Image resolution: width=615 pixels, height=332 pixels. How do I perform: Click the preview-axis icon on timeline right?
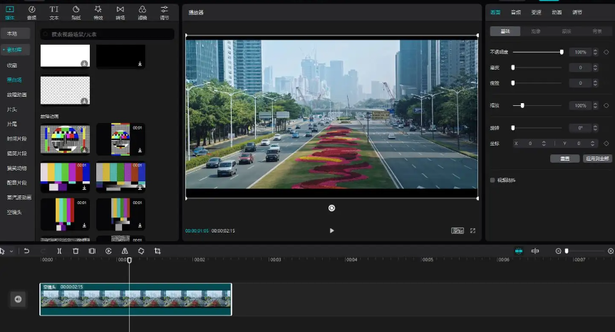(x=535, y=251)
